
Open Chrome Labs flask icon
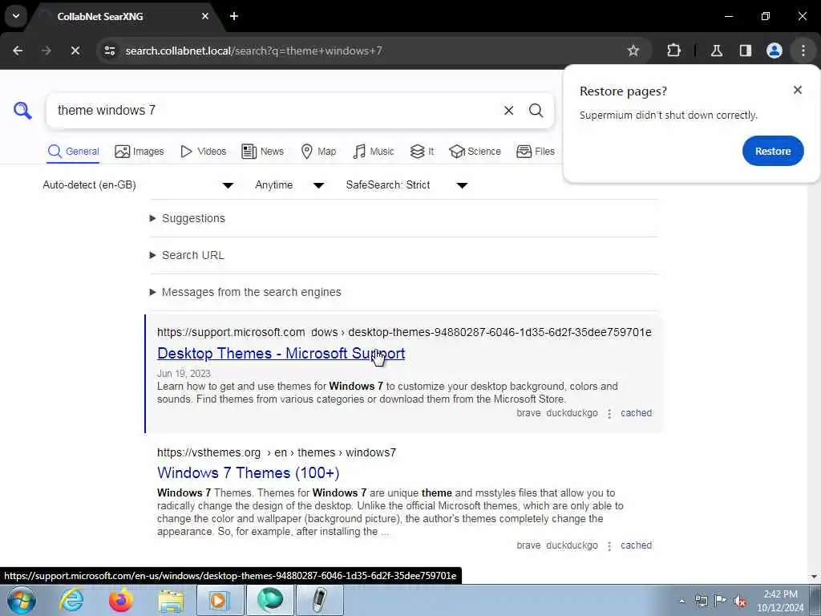point(717,51)
